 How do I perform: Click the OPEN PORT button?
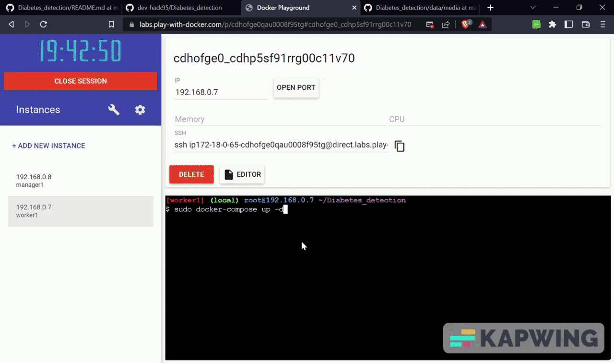(x=296, y=87)
